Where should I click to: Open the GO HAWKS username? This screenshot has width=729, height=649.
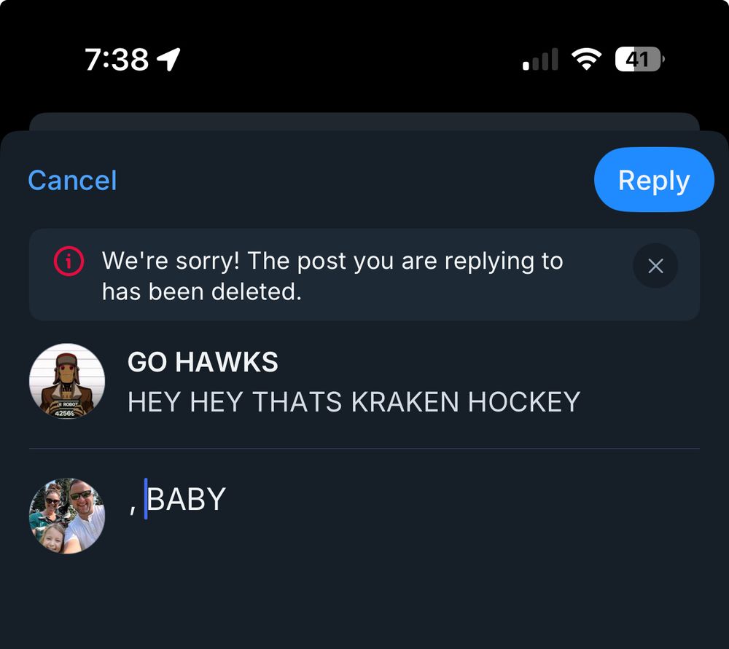coord(203,362)
